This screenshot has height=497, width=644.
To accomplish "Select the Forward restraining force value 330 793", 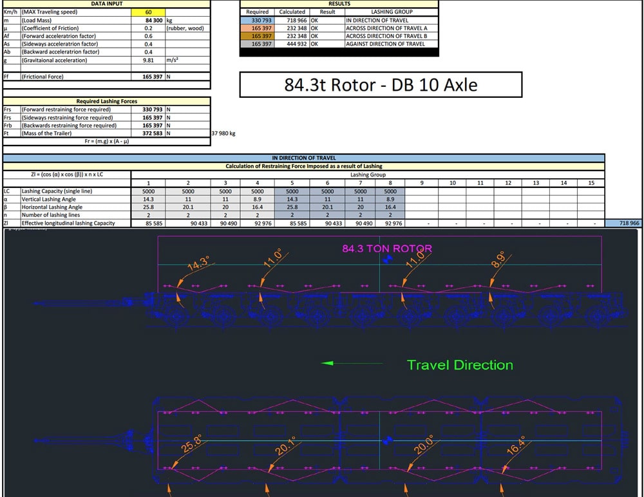I will pyautogui.click(x=153, y=109).
